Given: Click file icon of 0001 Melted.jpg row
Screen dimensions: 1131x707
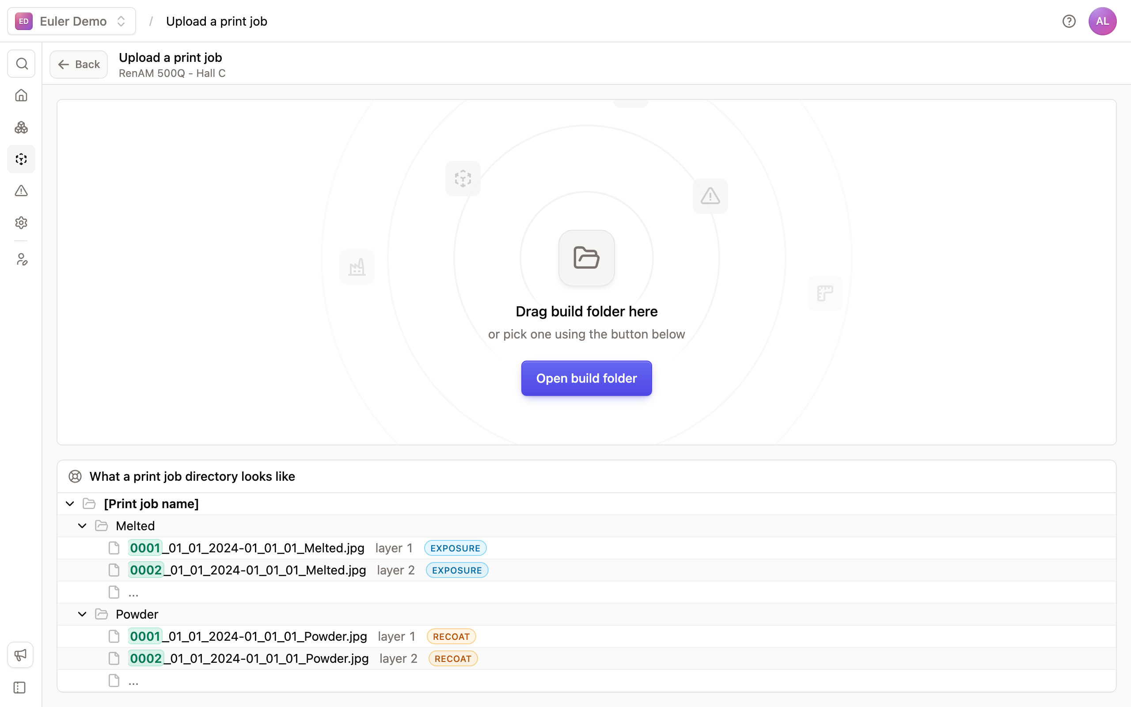Looking at the screenshot, I should pyautogui.click(x=114, y=548).
